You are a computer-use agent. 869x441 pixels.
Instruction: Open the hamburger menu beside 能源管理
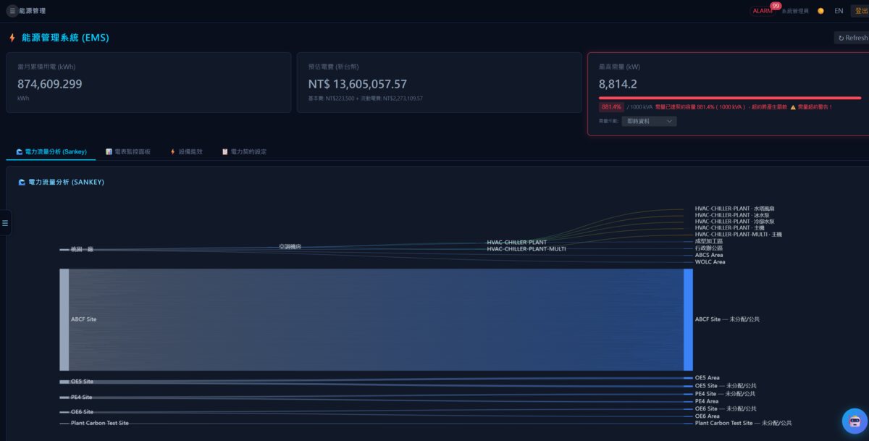click(x=12, y=11)
